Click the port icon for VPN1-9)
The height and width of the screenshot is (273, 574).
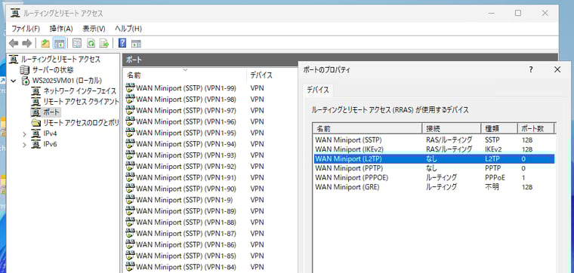130,200
